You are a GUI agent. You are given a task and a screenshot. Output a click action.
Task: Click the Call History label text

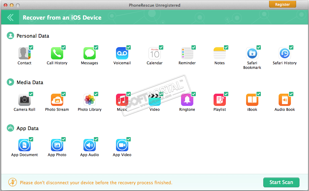tap(57, 63)
